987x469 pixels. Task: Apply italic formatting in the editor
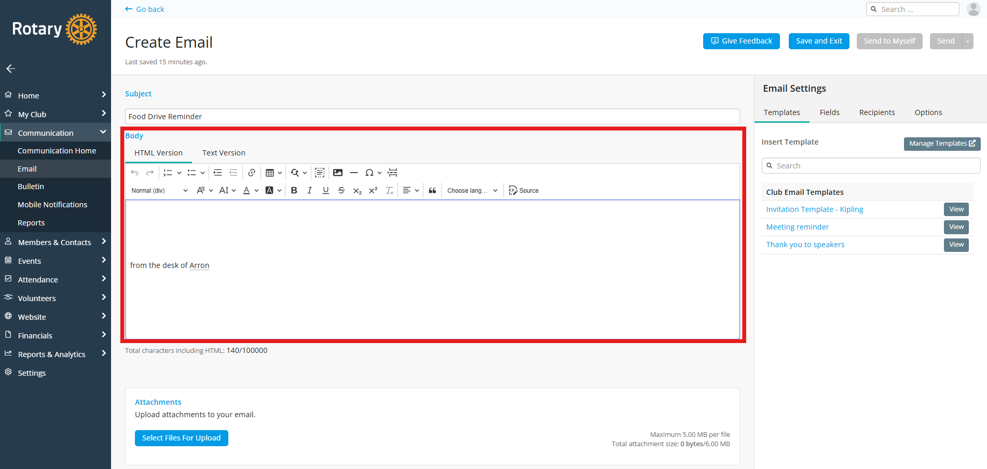point(310,190)
